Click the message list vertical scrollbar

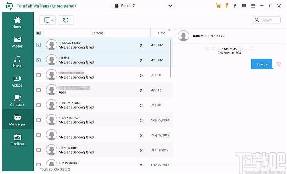click(x=170, y=59)
